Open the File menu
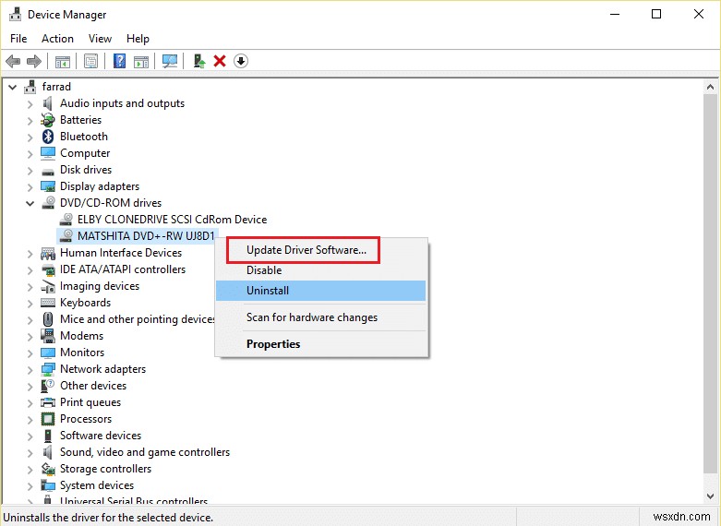The width and height of the screenshot is (721, 526). click(x=18, y=39)
